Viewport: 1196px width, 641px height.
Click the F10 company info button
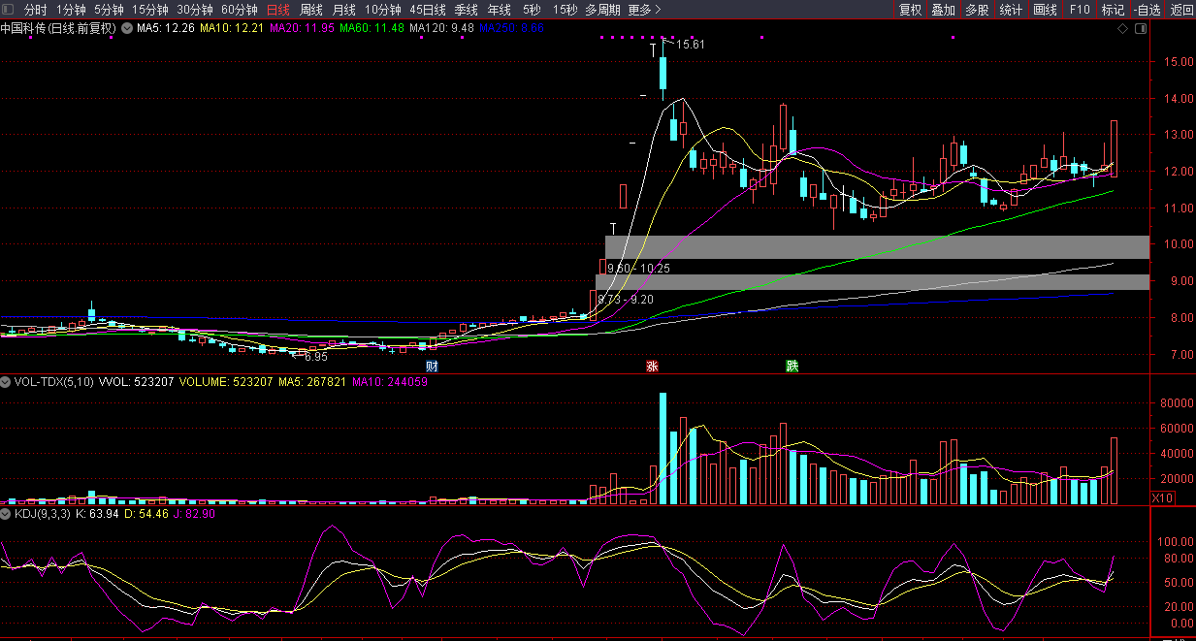click(x=1080, y=10)
